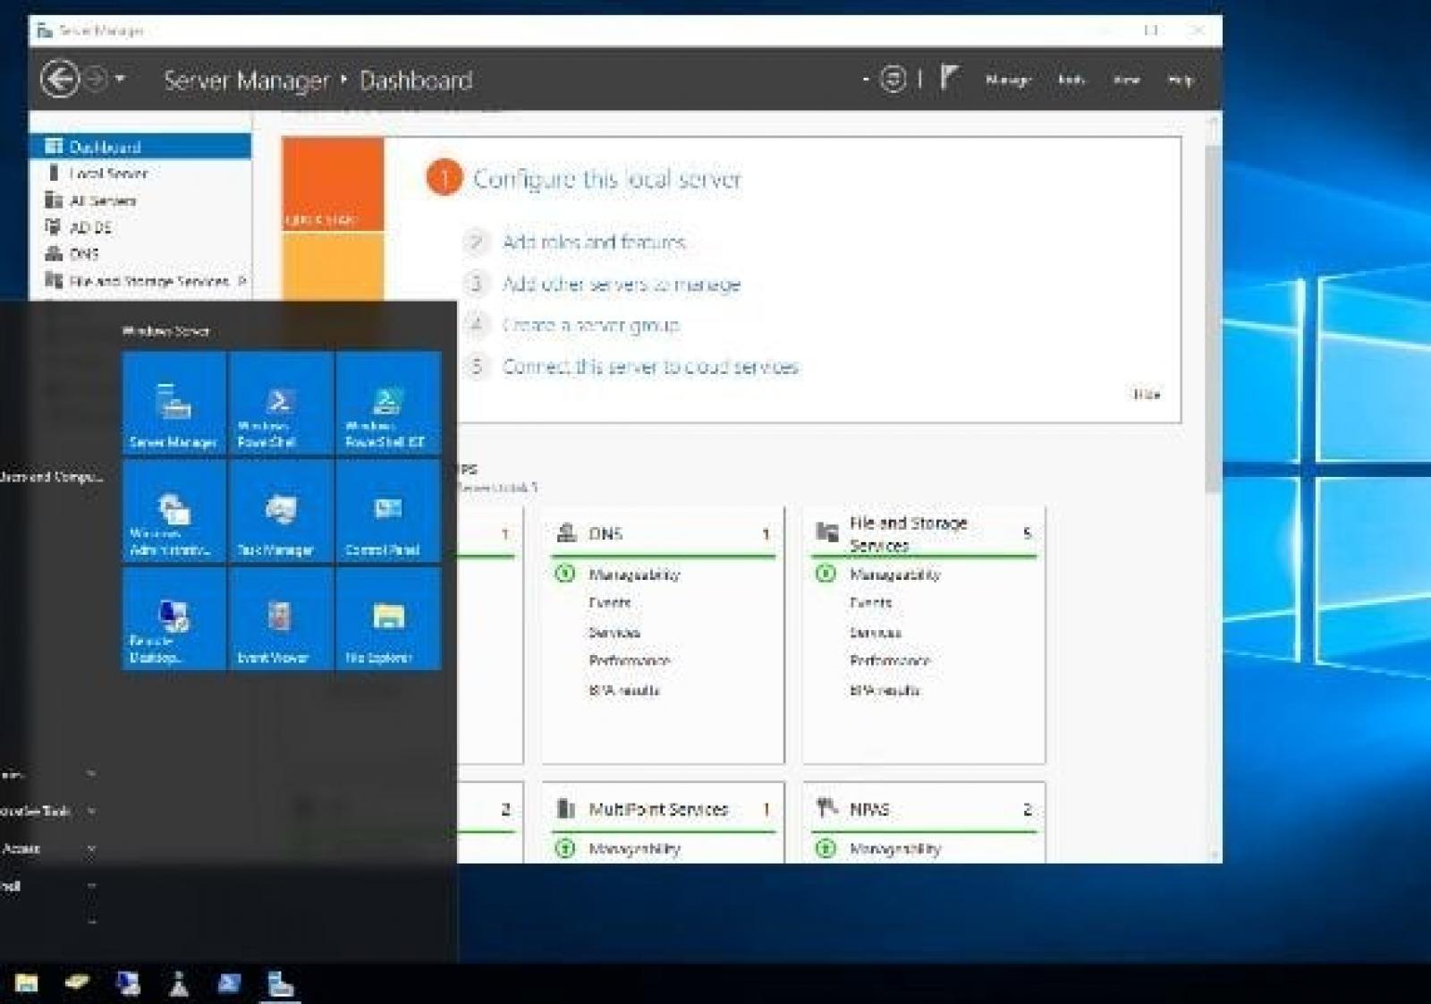Click the Server Manager taskbar icon
The height and width of the screenshot is (1004, 1431).
pyautogui.click(x=280, y=984)
